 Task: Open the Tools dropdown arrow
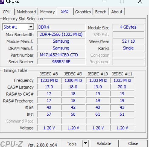click(x=86, y=143)
